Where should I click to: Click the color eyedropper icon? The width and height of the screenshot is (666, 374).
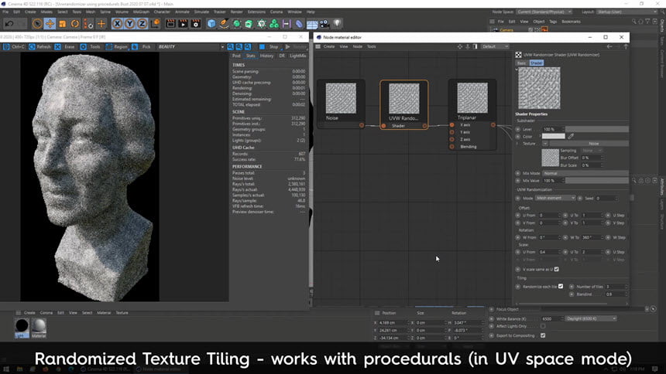(571, 136)
